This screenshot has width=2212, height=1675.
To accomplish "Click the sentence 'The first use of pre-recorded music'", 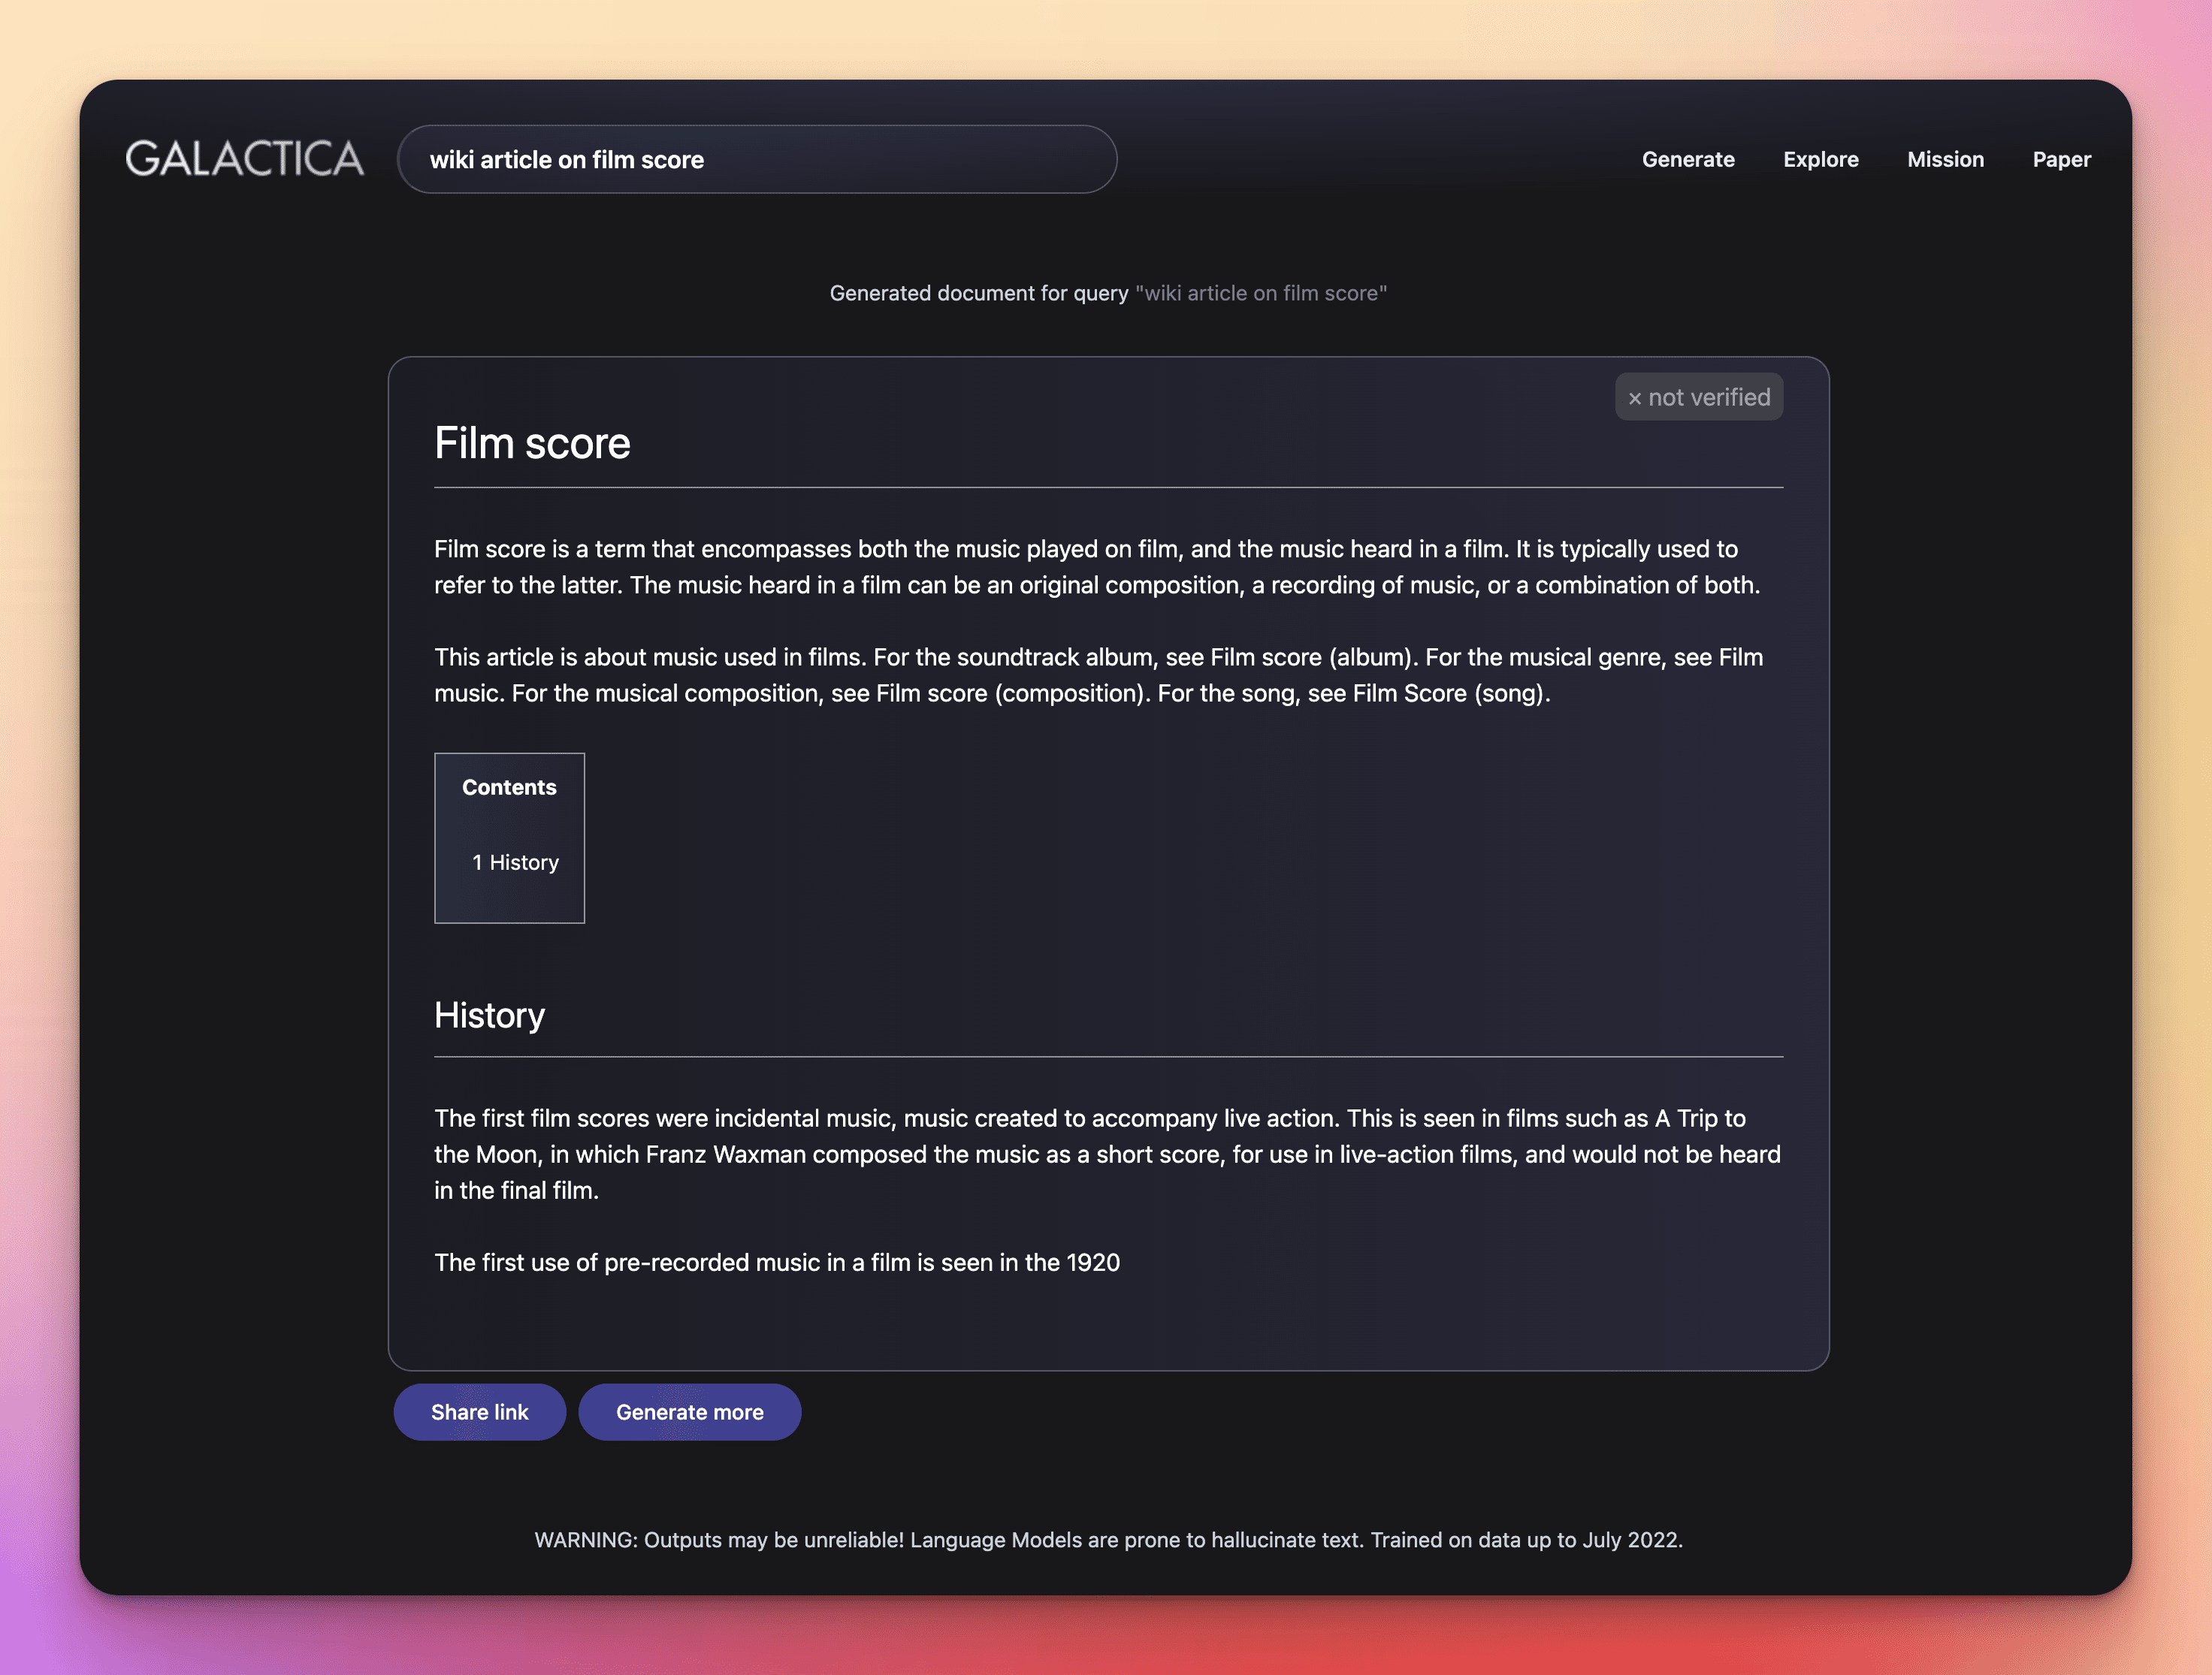I will (777, 1262).
